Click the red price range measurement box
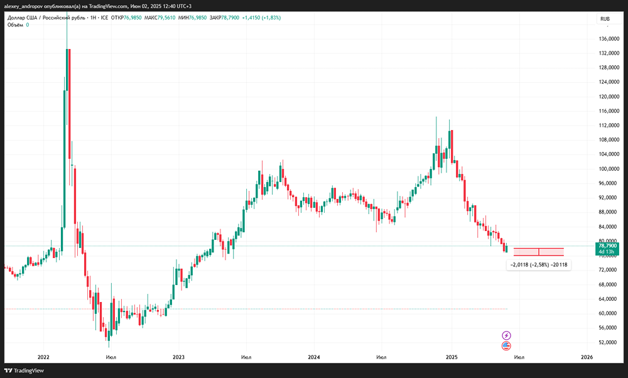The height and width of the screenshot is (378, 628). tap(539, 252)
